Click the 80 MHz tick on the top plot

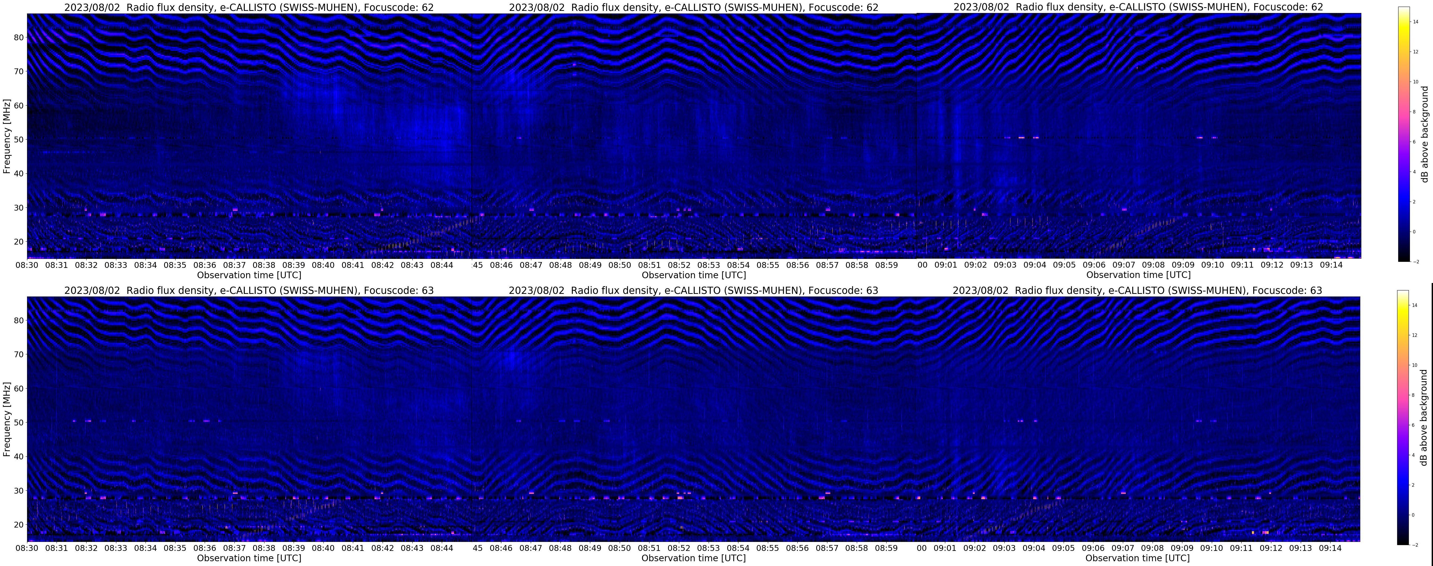pos(19,37)
